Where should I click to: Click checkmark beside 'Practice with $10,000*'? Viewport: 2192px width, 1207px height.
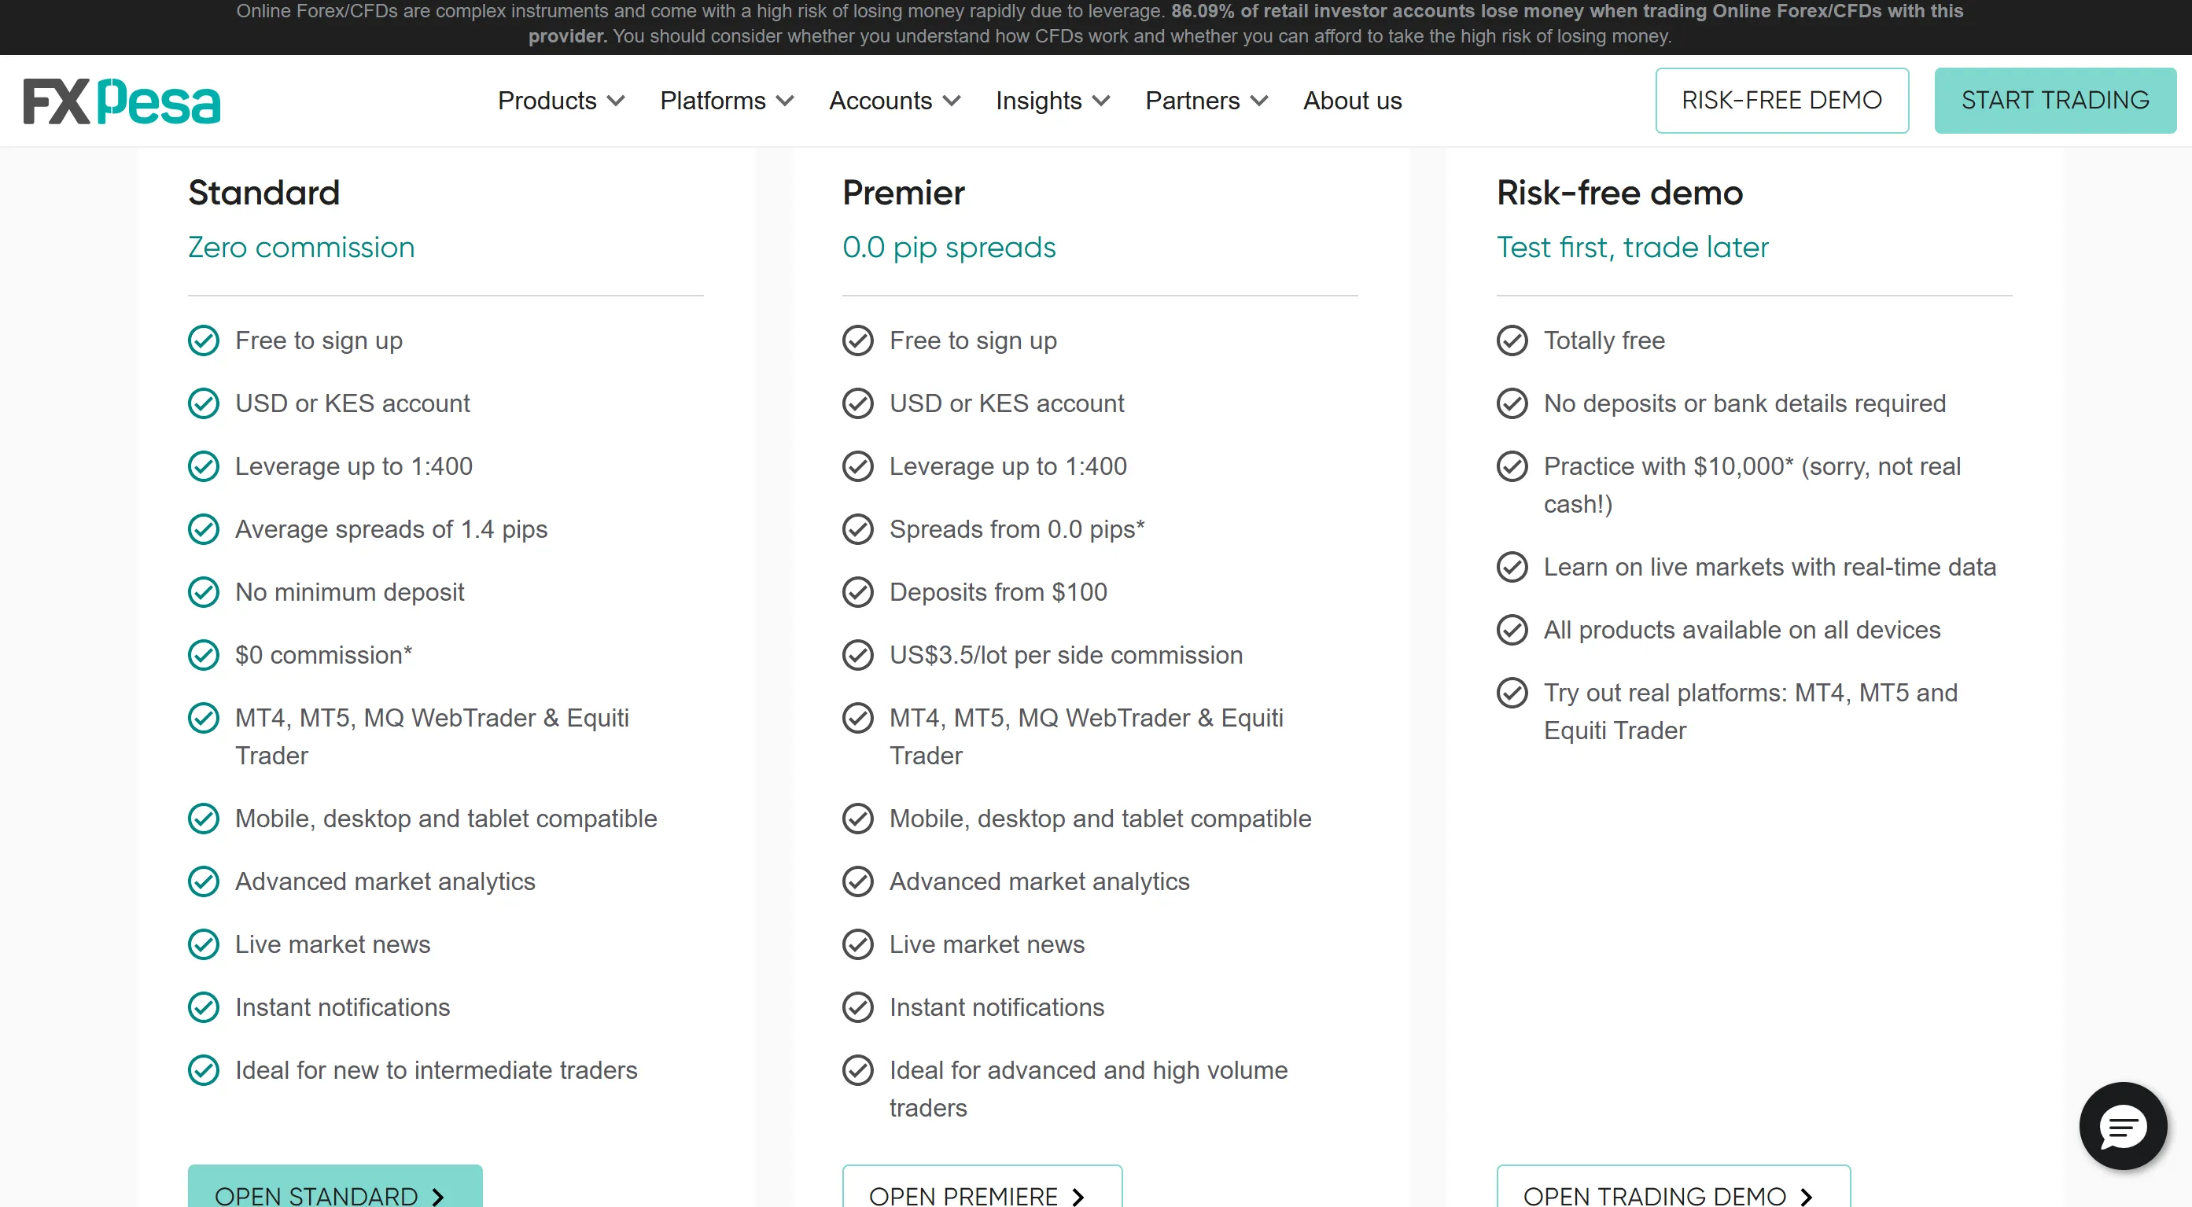[1512, 466]
